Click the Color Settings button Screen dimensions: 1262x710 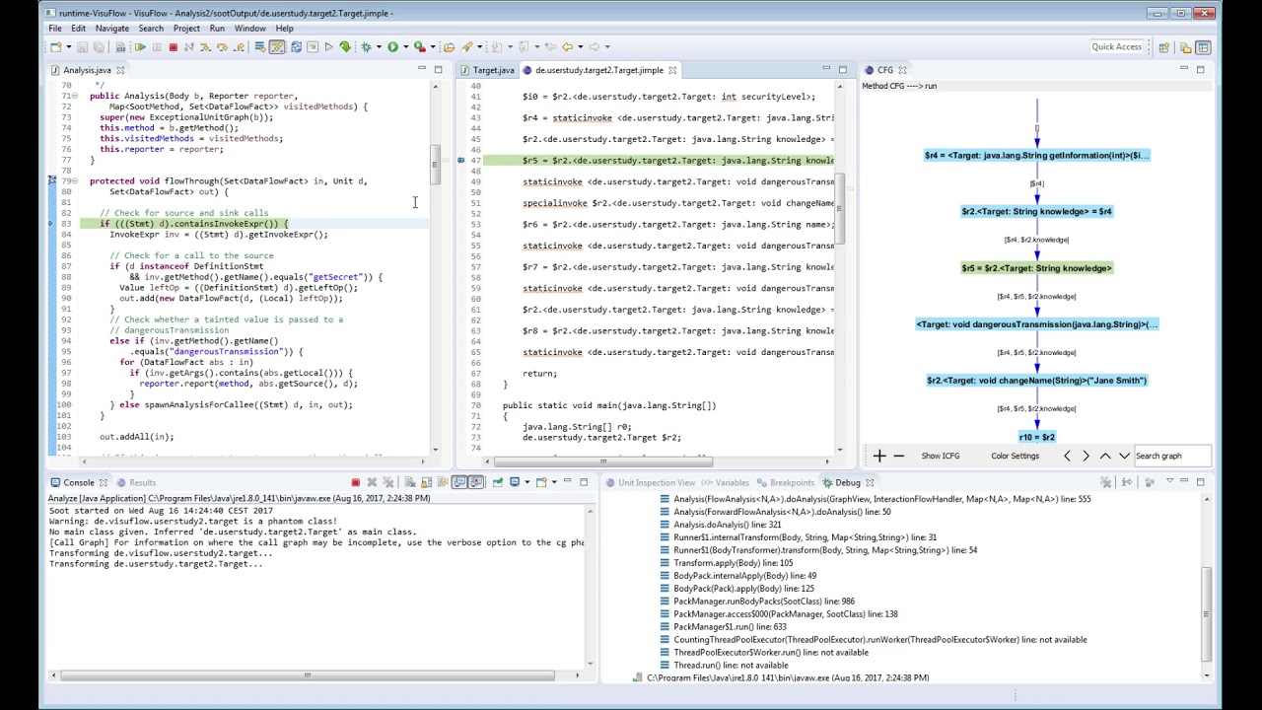(x=1015, y=456)
